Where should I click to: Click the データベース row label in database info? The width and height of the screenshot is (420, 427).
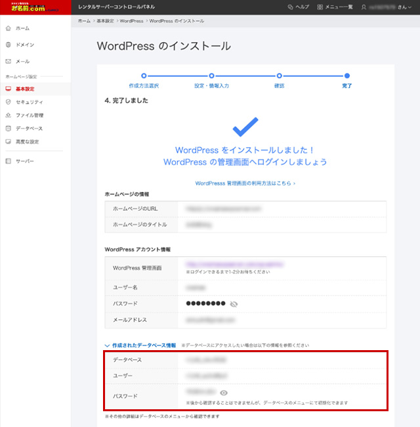(127, 360)
